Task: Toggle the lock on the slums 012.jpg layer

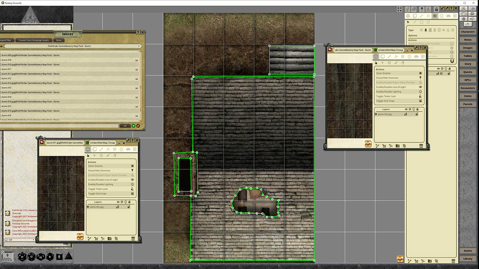Action: click(x=417, y=114)
